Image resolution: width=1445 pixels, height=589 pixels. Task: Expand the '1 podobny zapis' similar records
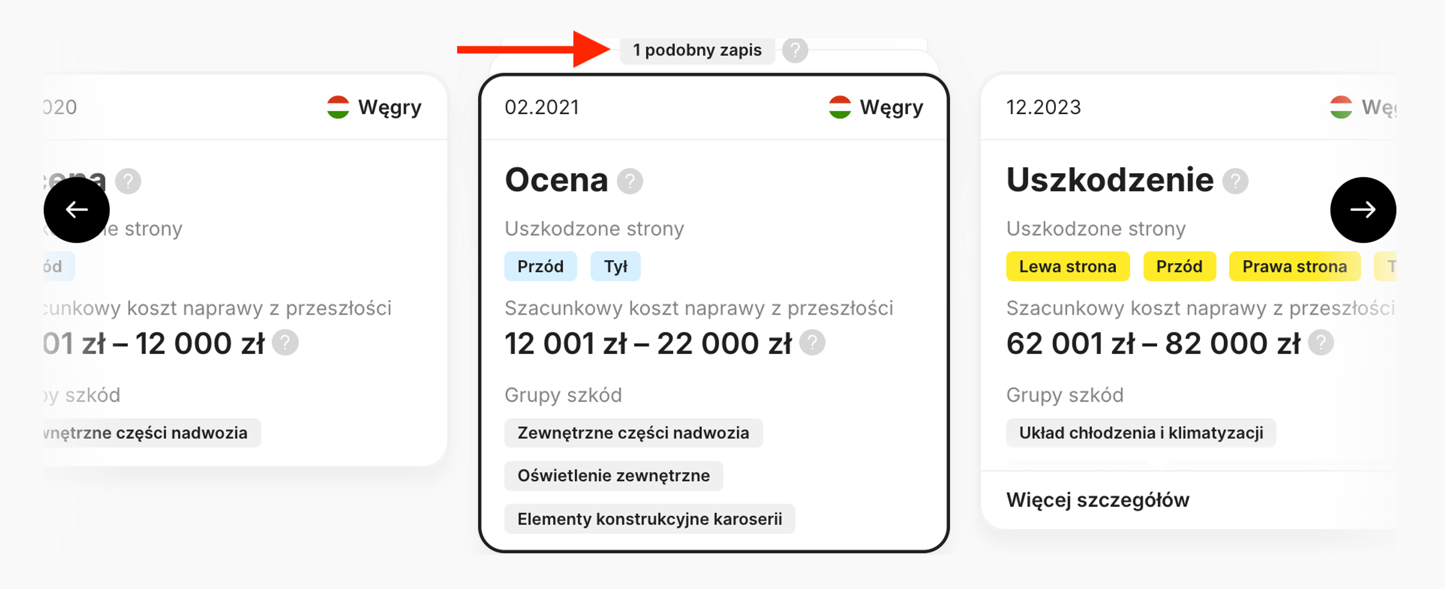click(697, 50)
